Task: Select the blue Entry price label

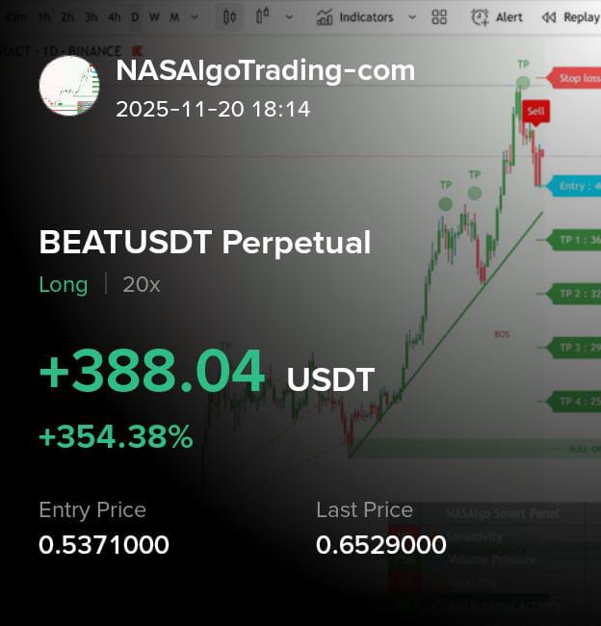Action: [576, 186]
